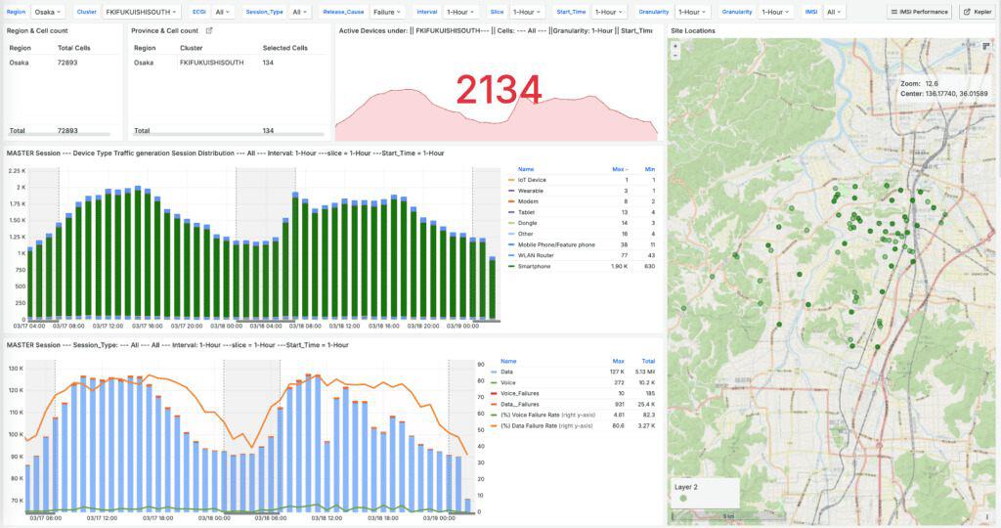Click the Other series light-blue color swatch
This screenshot has height=528, width=1001.
(511, 235)
